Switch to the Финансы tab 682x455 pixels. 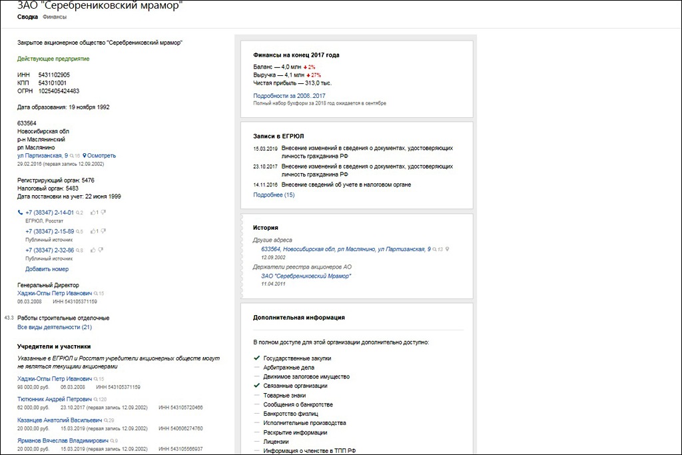tap(55, 17)
